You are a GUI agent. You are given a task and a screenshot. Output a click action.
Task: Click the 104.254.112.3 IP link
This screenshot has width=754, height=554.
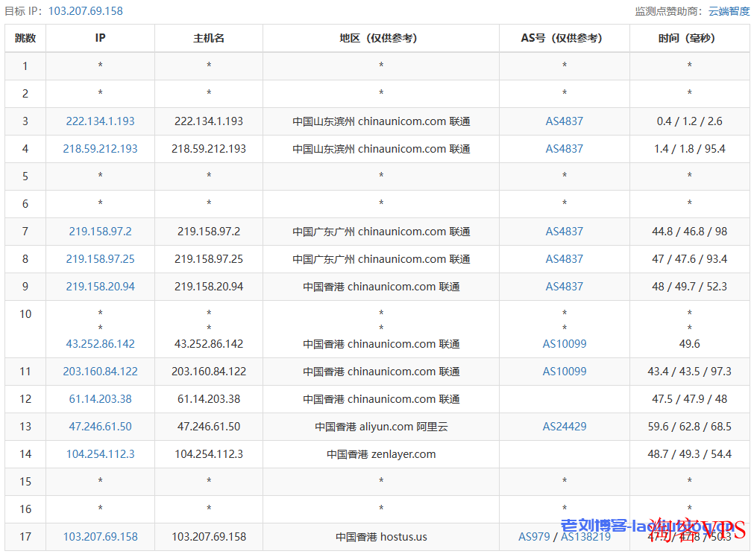100,454
